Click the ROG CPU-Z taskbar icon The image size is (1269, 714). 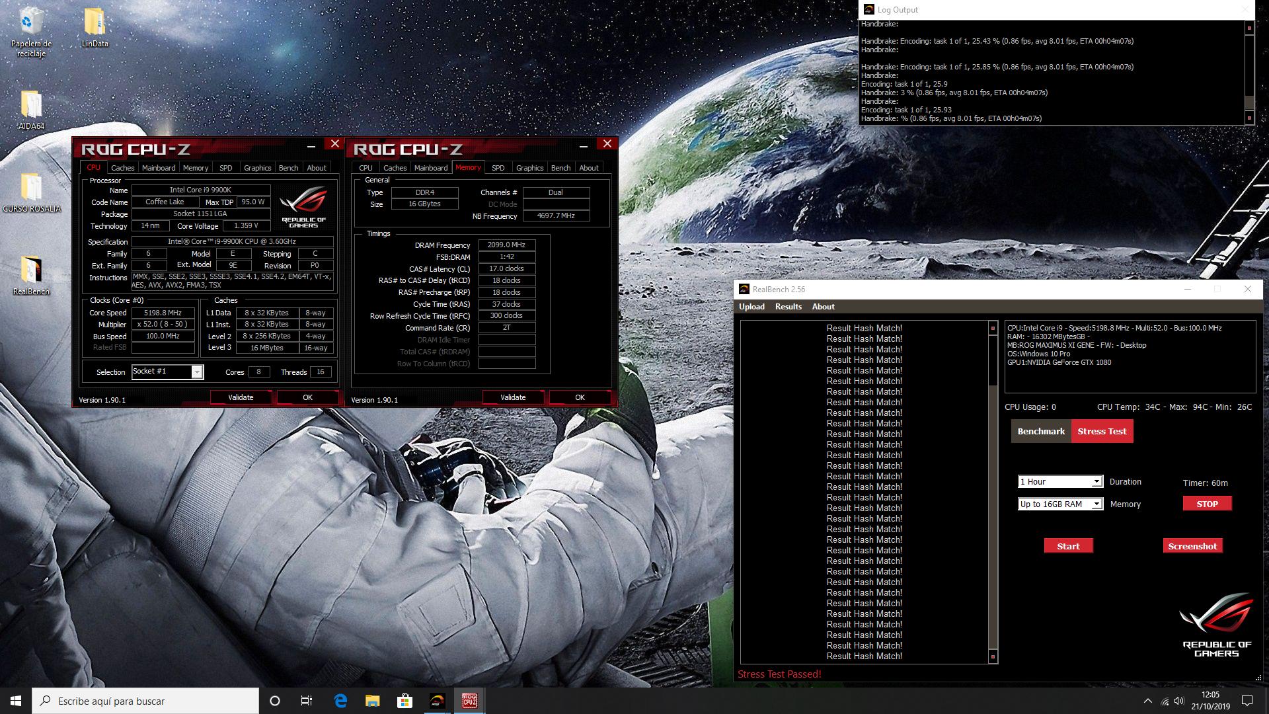tap(469, 701)
